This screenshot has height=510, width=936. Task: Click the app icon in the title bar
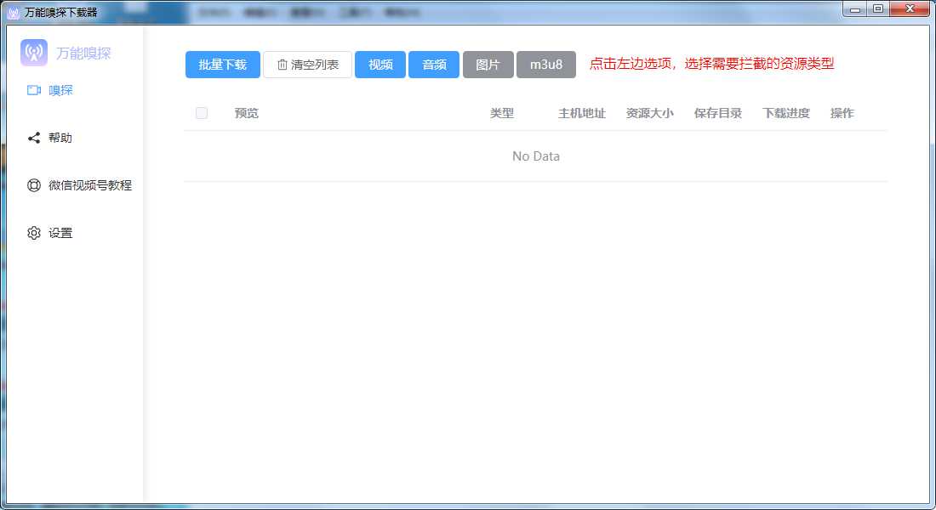pyautogui.click(x=14, y=12)
